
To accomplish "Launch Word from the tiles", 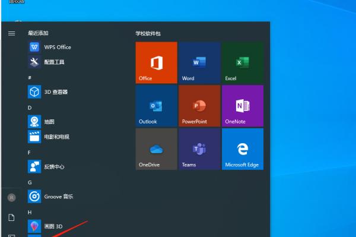I will coord(199,62).
